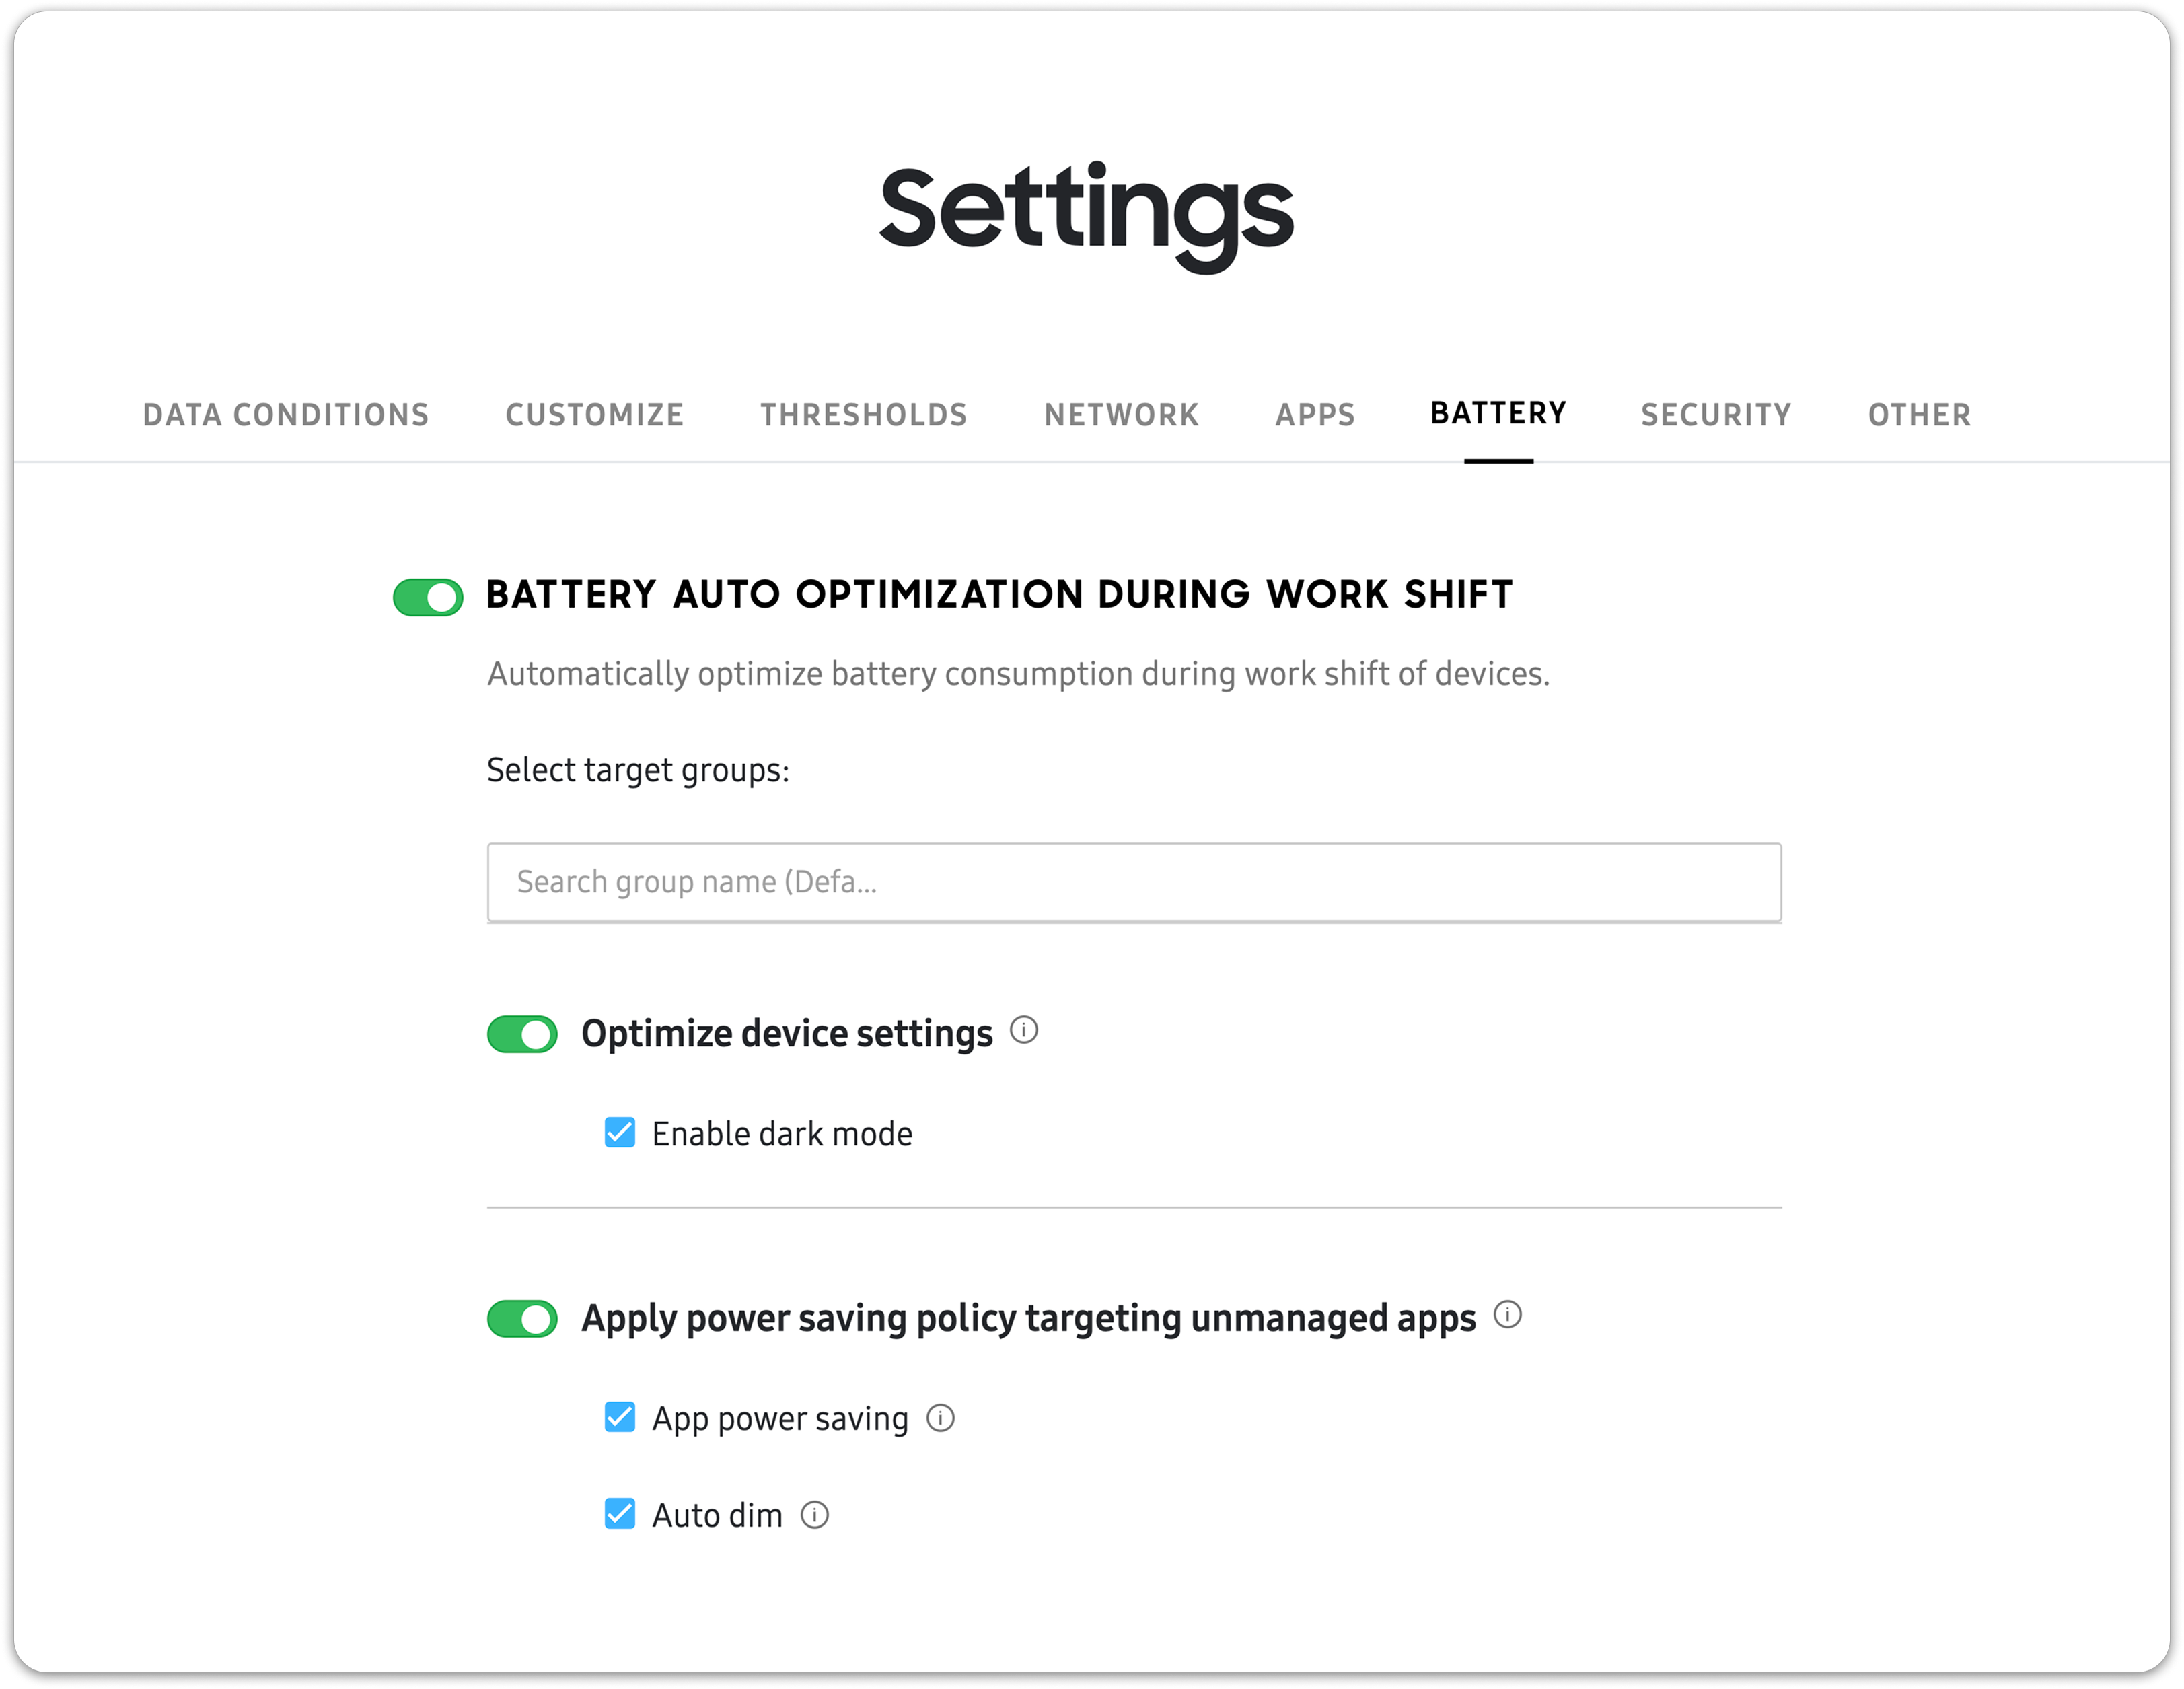Switch to the Security tab
The width and height of the screenshot is (2184, 1689).
pyautogui.click(x=1715, y=414)
